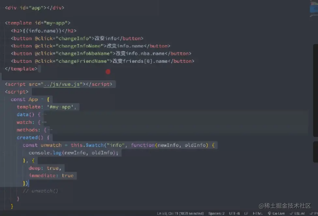
Task: Click the code minimap thumbnail
Action: tap(314, 8)
